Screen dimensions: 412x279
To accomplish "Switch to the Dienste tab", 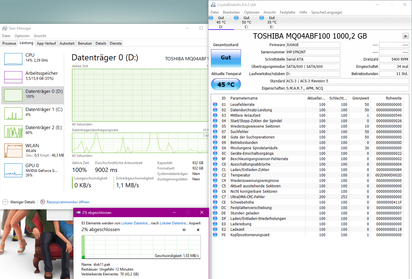I will [x=116, y=43].
